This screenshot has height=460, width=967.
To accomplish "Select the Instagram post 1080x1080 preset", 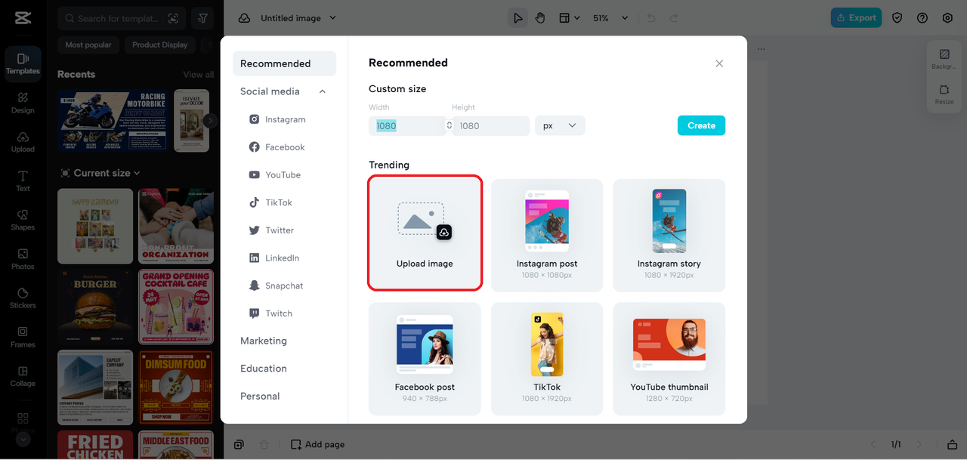I will 546,233.
